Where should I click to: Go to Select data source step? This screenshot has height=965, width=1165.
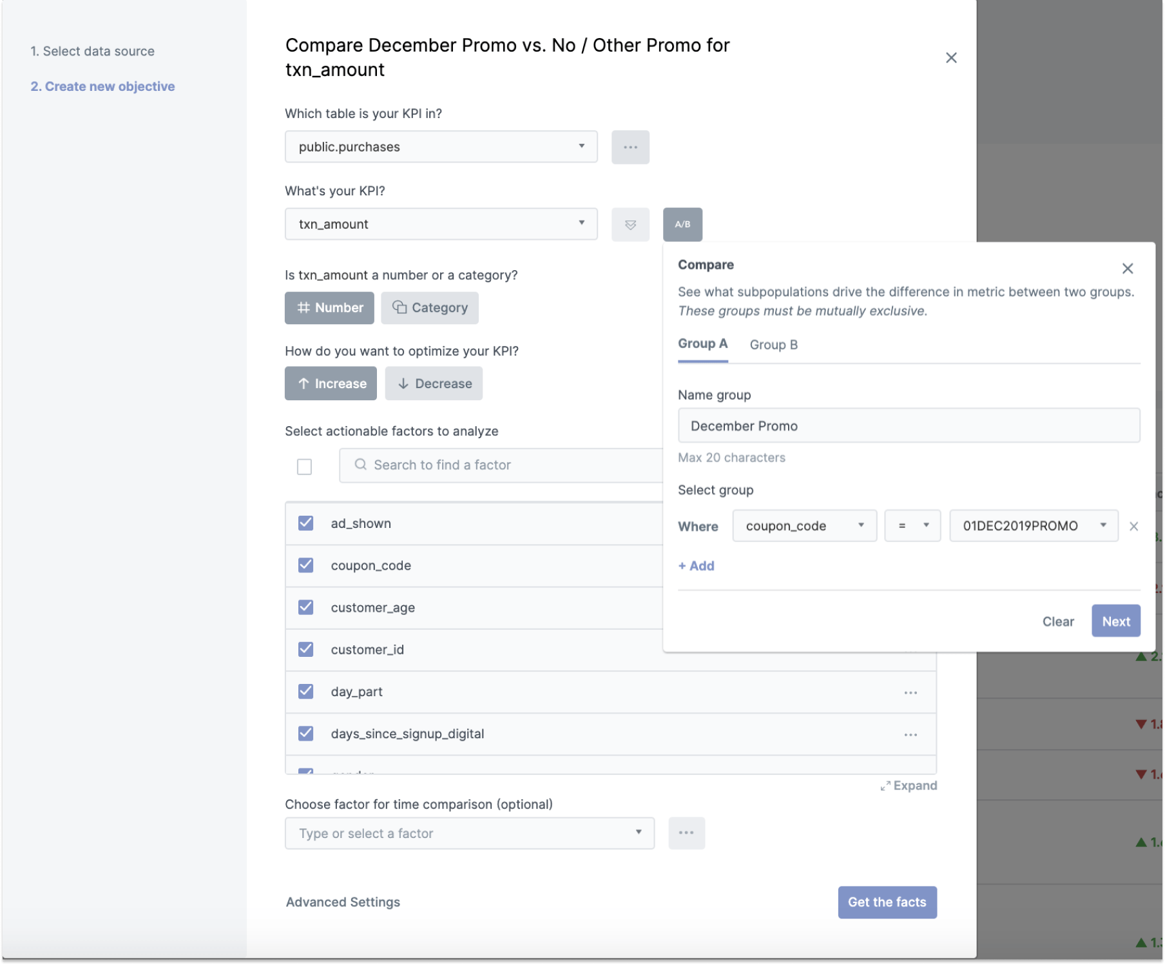pyautogui.click(x=92, y=51)
